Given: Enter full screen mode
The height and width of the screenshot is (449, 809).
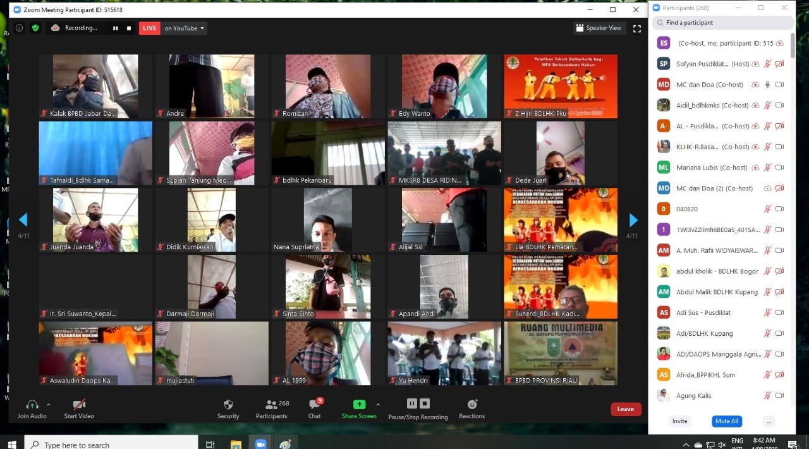Looking at the screenshot, I should 636,28.
